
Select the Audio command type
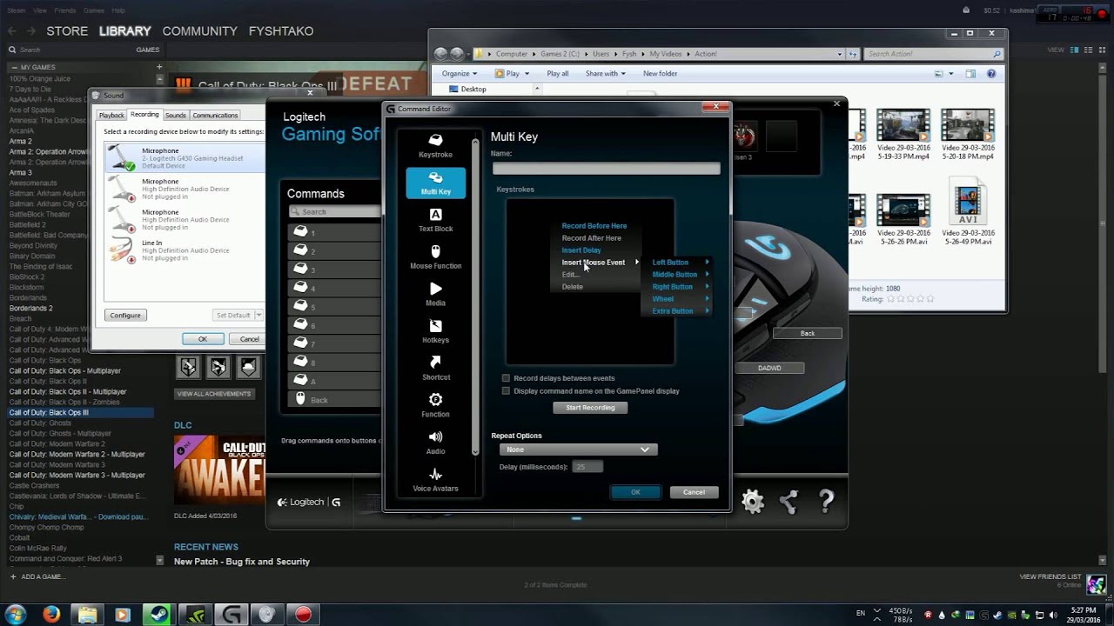point(435,443)
